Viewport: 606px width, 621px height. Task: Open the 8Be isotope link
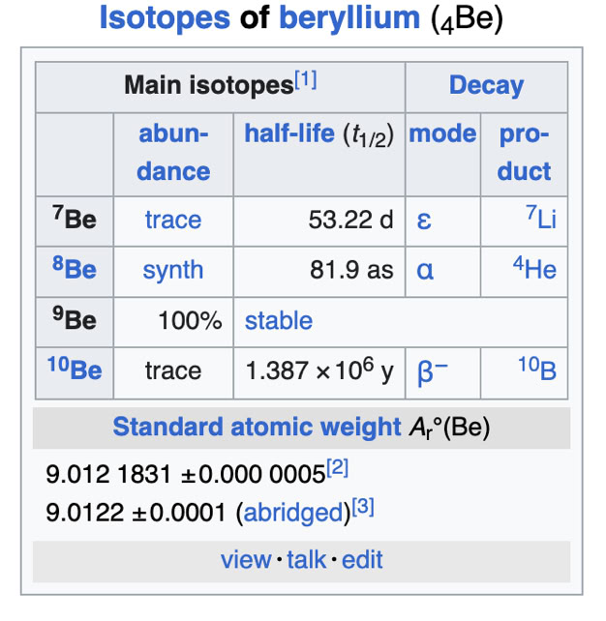[x=75, y=269]
